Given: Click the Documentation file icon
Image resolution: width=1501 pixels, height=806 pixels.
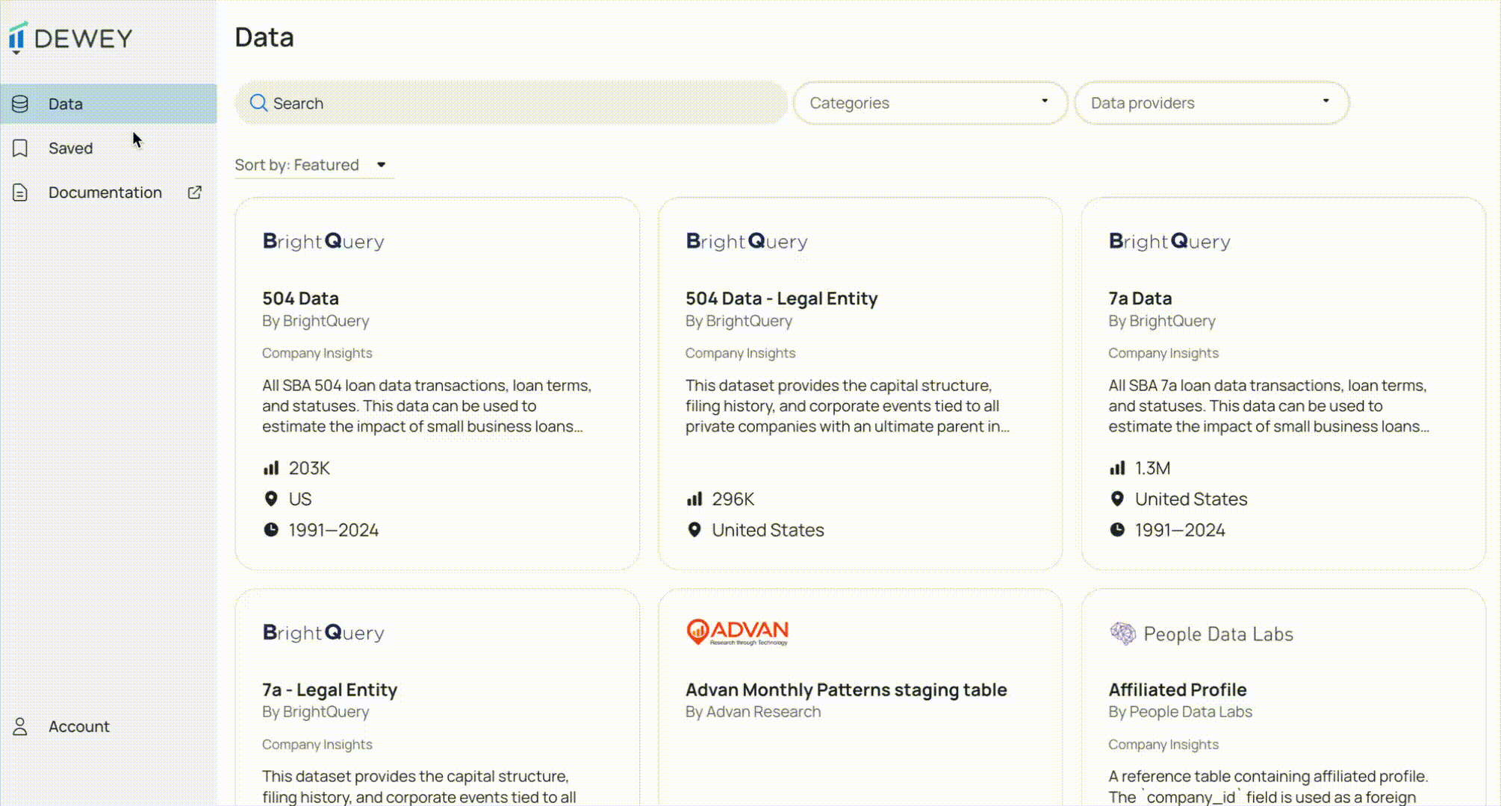Looking at the screenshot, I should (x=20, y=193).
